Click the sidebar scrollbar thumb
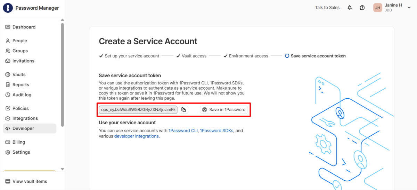Screen dimensions: 417x190 click(63, 74)
